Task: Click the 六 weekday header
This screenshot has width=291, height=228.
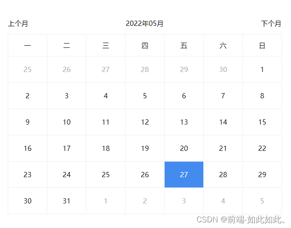Action: click(x=223, y=45)
